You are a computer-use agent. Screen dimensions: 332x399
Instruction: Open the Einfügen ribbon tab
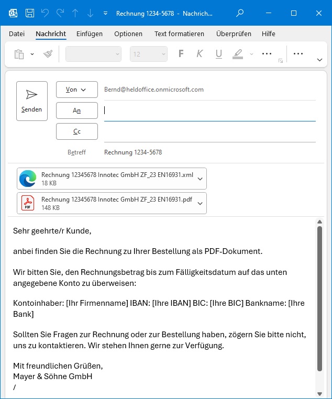pos(90,34)
